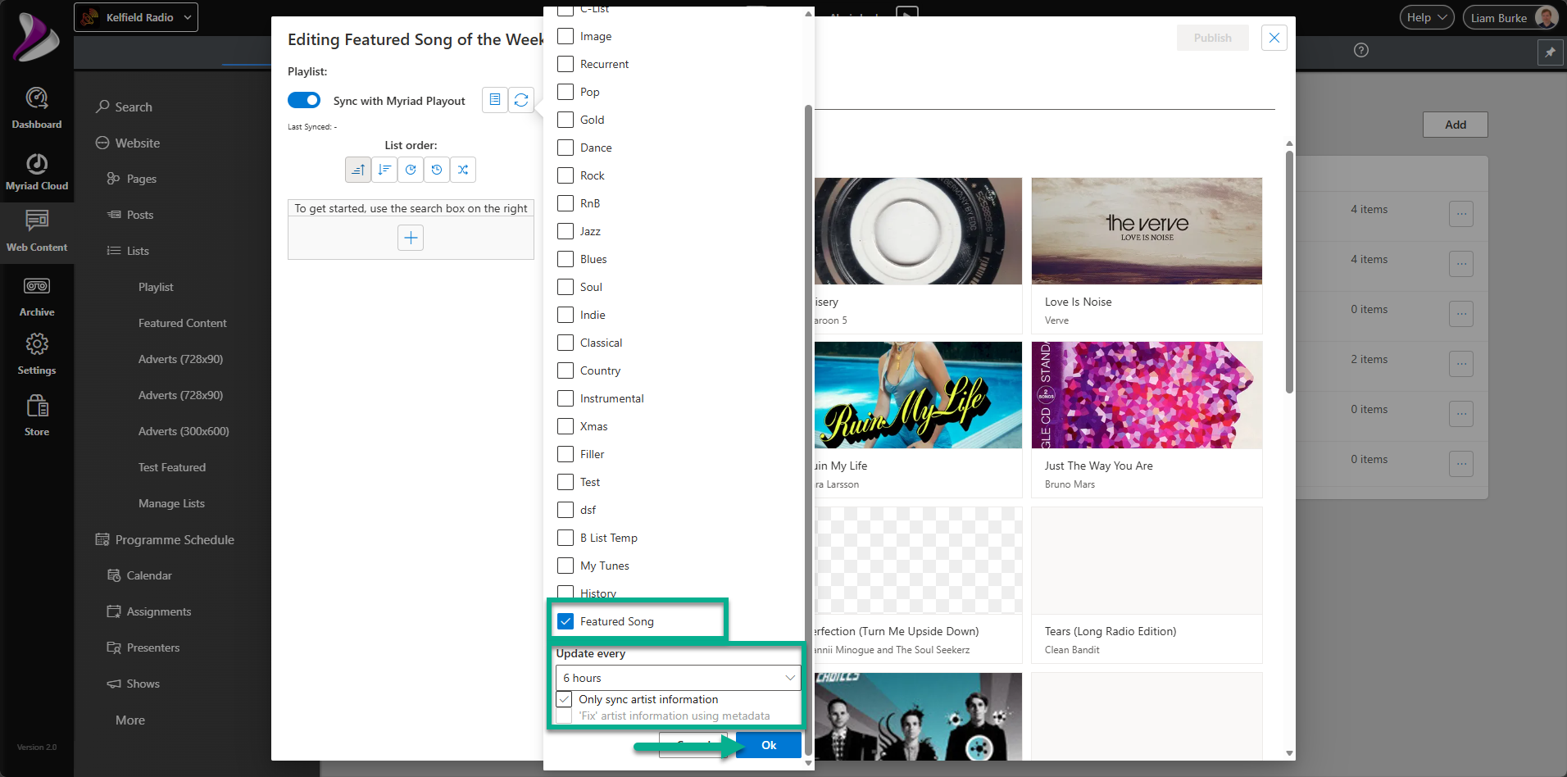Expand the Help dropdown menu

1427,17
